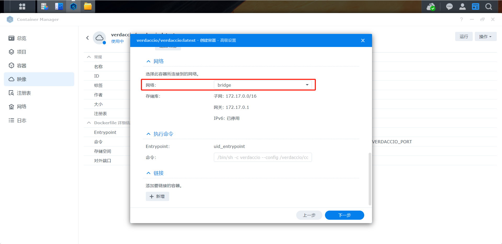
Task: Click the 对外端口 row in image details
Action: pos(107,160)
